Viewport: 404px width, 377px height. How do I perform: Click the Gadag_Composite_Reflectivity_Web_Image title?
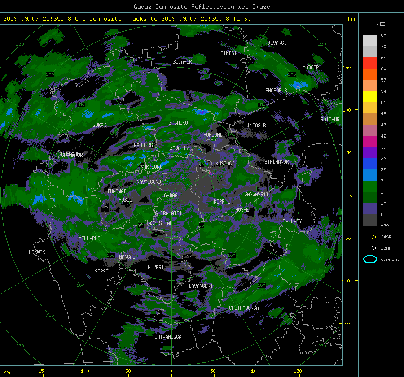(x=202, y=7)
